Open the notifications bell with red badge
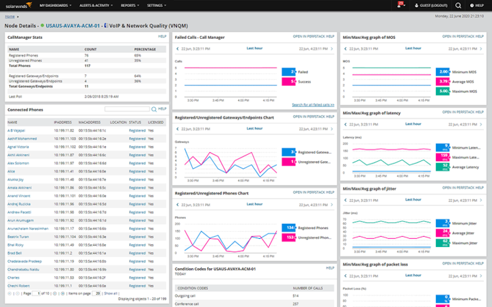Screen dimensions: 492x307 pos(400,5)
